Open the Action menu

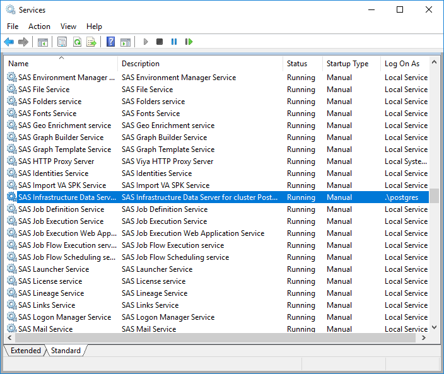39,26
